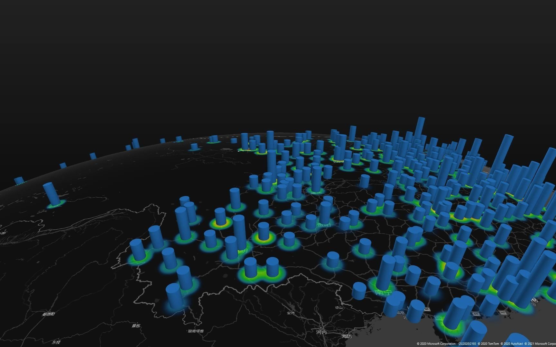This screenshot has width=556, height=347.
Task: Select the right column of the twin-glow pair
Action: coord(272,267)
